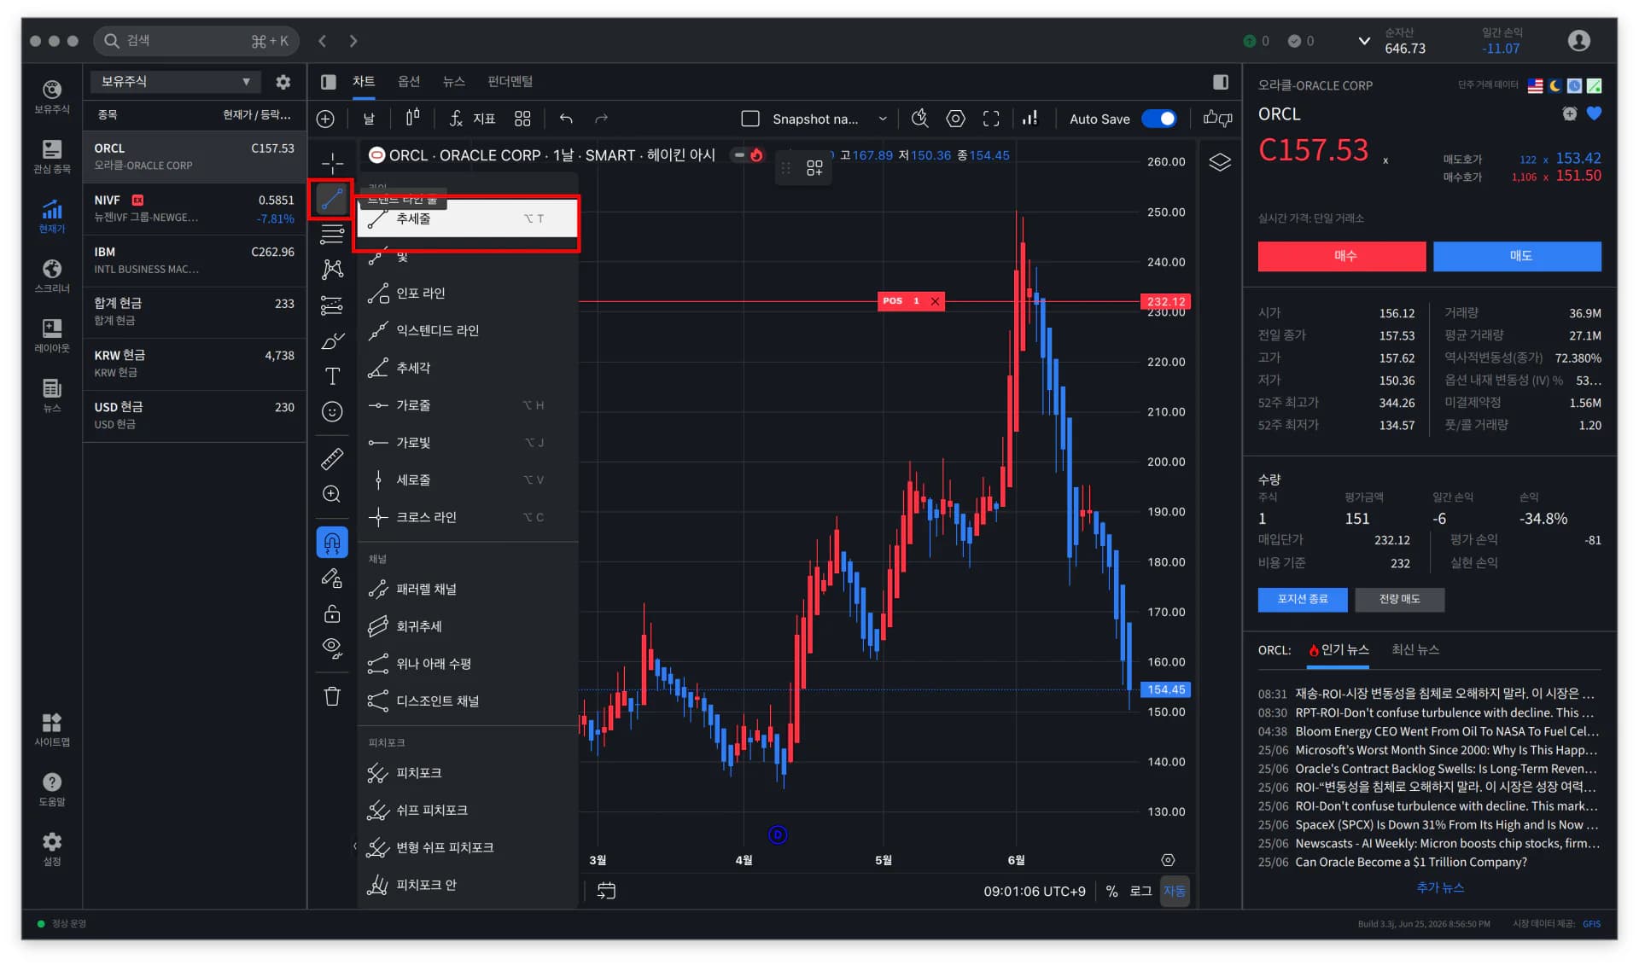Image resolution: width=1639 pixels, height=965 pixels.
Task: Switch to the 옵션 tab
Action: pos(409,82)
